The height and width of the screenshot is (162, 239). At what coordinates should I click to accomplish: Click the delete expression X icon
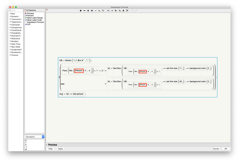pyautogui.click(x=127, y=11)
